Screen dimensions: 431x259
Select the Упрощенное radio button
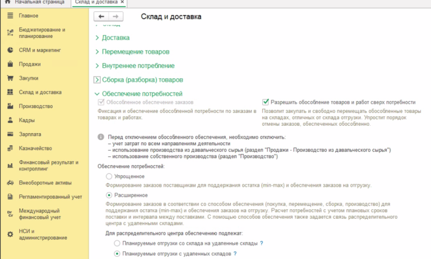point(109,176)
